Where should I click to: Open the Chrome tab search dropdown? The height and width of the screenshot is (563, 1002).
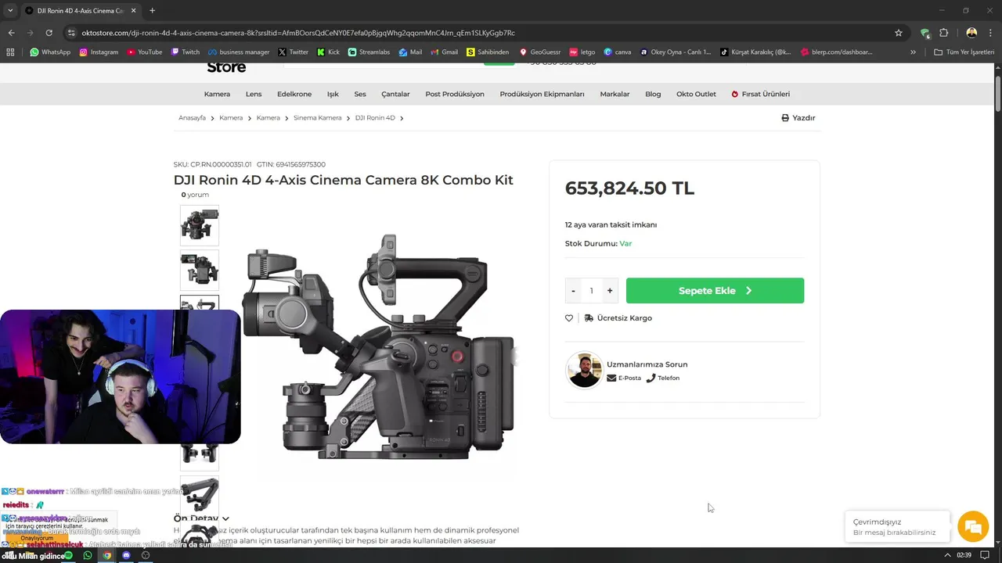point(10,10)
